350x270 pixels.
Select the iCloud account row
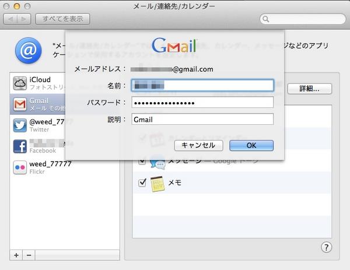[x=38, y=83]
